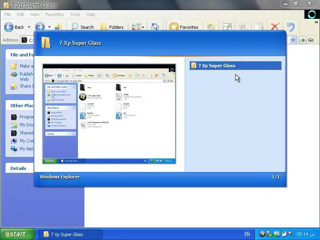Click the folder icon in the title bar
Image resolution: width=320 pixels, height=240 pixels.
pos(6,5)
